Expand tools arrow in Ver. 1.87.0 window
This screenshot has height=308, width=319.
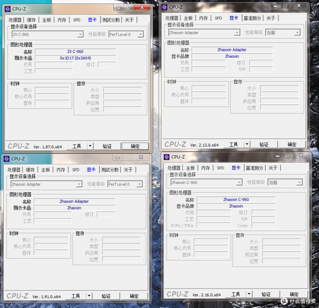coord(90,146)
